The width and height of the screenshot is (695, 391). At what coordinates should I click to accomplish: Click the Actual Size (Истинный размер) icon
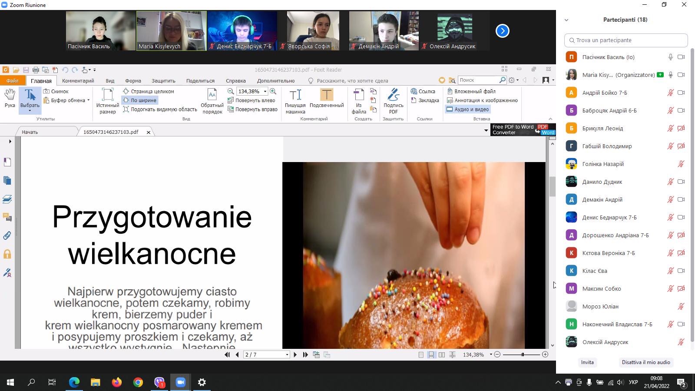[x=107, y=101]
